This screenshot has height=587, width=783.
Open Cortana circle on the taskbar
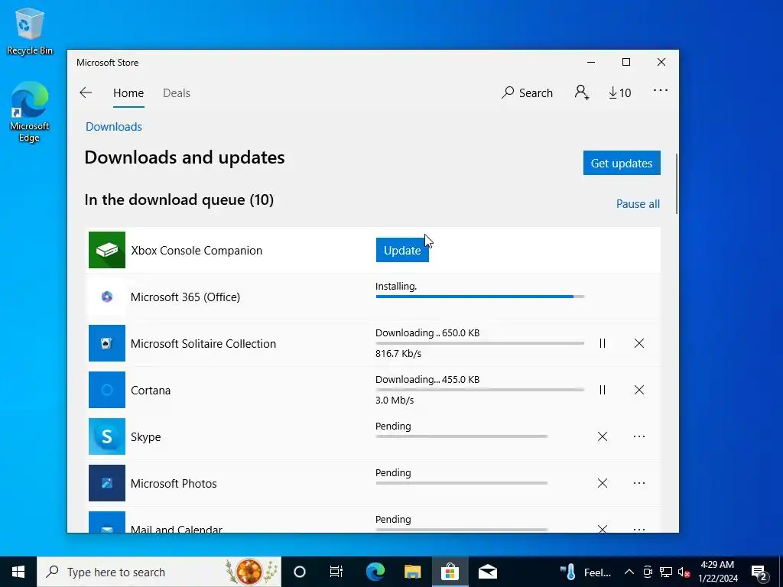pyautogui.click(x=300, y=572)
